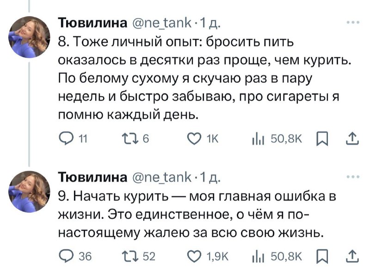Open the text of tweet number 9
370x272 pixels.
(194, 213)
